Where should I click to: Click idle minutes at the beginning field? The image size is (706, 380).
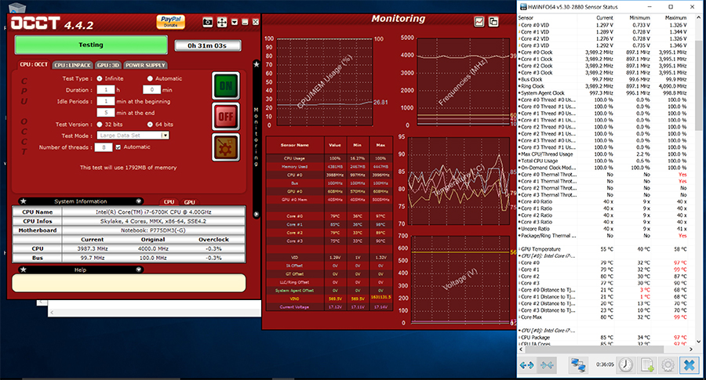(106, 101)
